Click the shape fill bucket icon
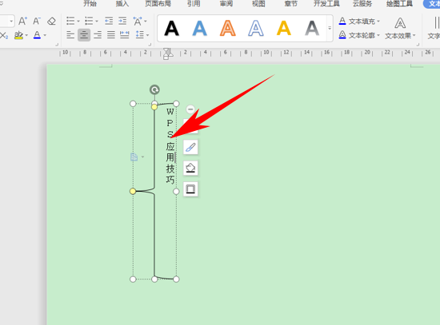Screen dimensions: 440x325 190,168
